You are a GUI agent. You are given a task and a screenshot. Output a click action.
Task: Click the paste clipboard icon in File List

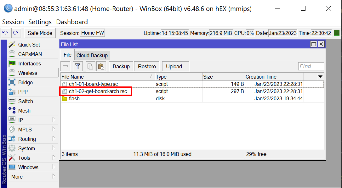click(x=101, y=66)
